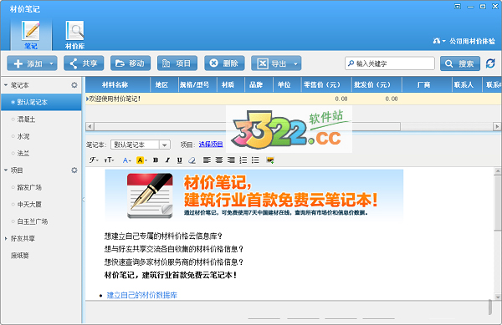Open the 添加 dropdown arrow

click(52, 63)
